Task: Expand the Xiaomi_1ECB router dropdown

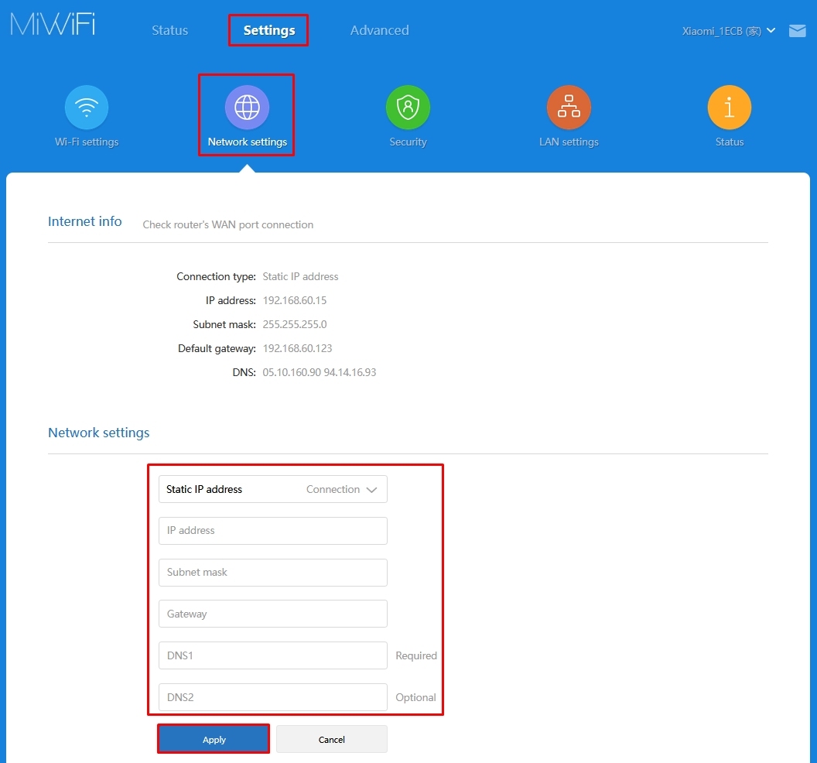Action: coord(729,31)
